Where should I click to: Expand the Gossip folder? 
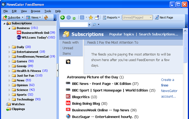(9, 66)
